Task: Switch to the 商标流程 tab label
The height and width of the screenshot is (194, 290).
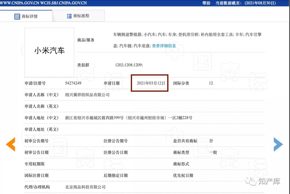Action: point(81,16)
